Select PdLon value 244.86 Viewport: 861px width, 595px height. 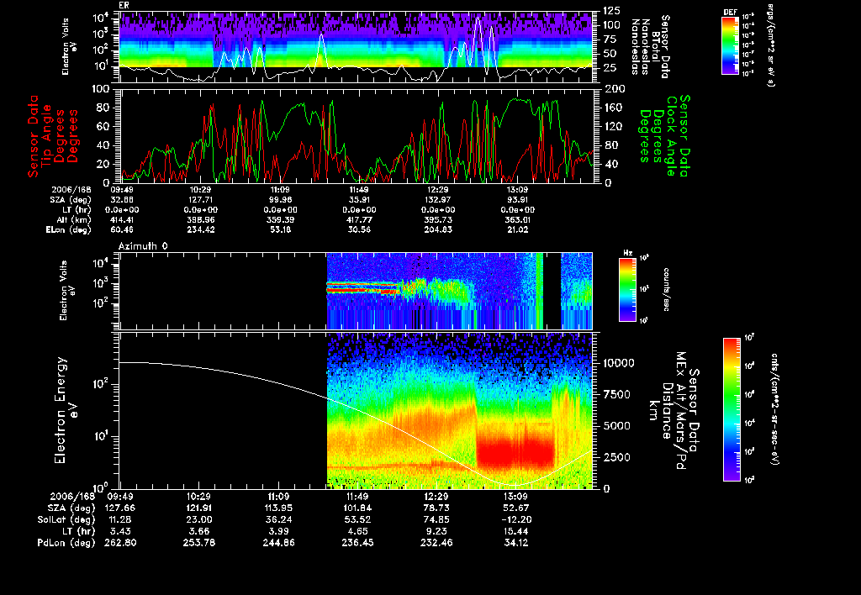point(278,542)
